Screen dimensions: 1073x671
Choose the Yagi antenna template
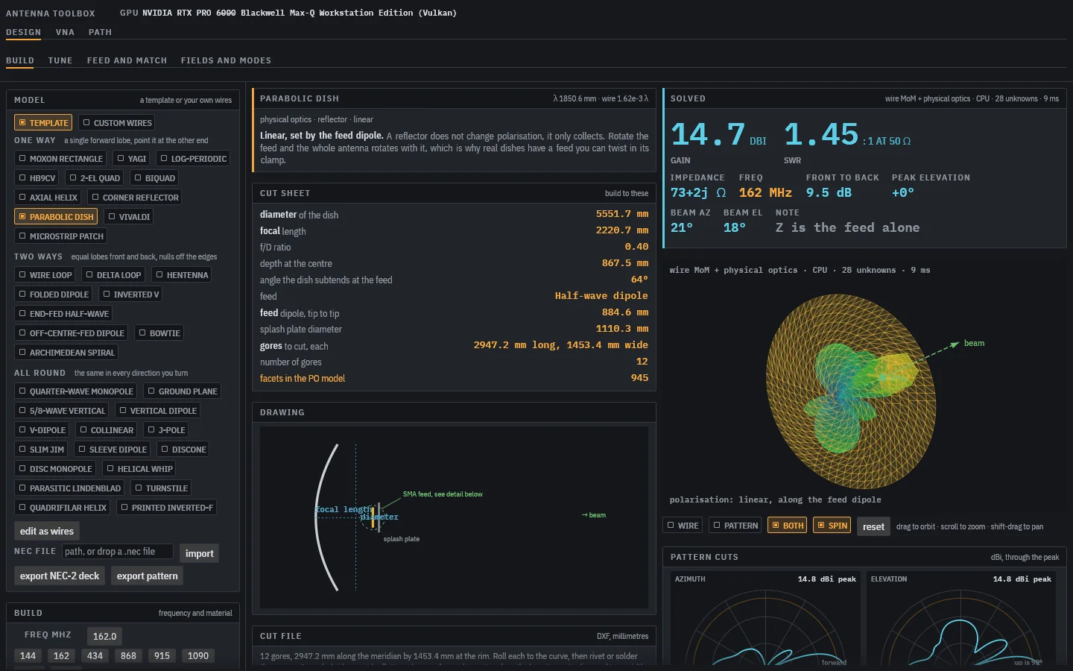click(131, 158)
